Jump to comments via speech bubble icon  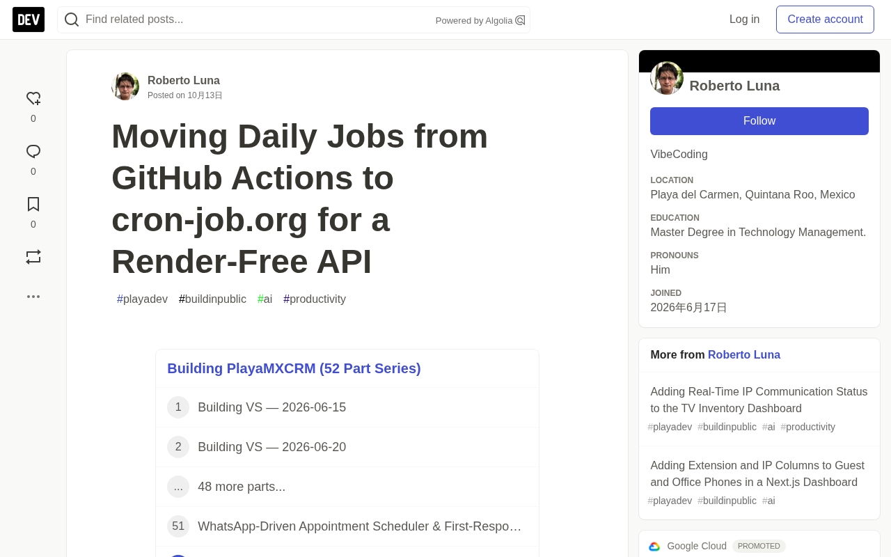33,152
